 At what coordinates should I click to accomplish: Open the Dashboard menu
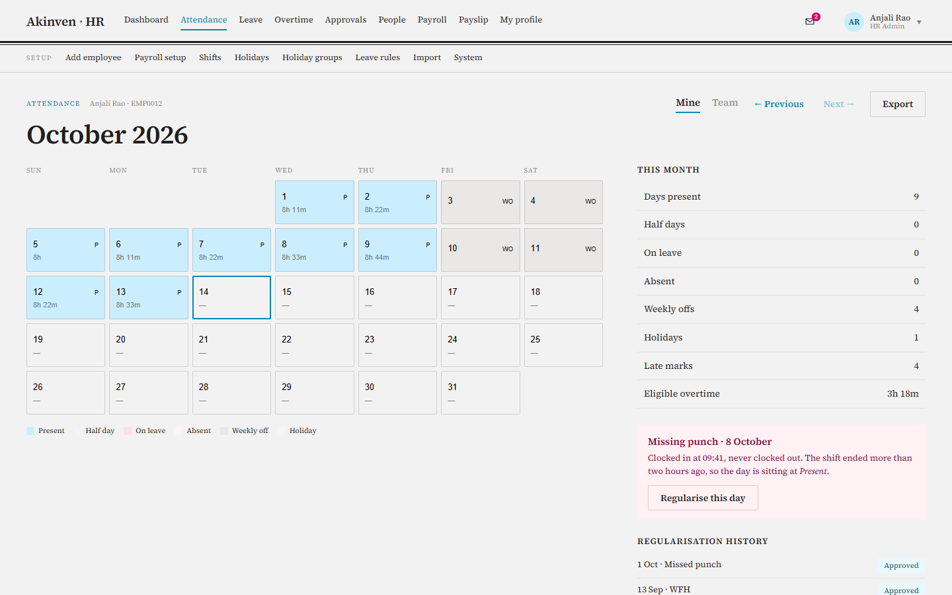146,20
